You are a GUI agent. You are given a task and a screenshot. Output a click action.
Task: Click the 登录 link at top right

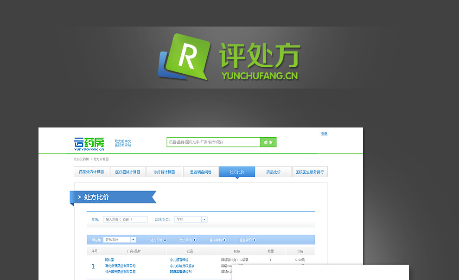(324, 134)
